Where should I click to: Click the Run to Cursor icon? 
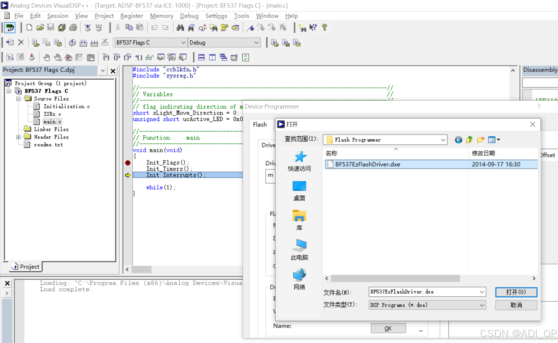139,57
